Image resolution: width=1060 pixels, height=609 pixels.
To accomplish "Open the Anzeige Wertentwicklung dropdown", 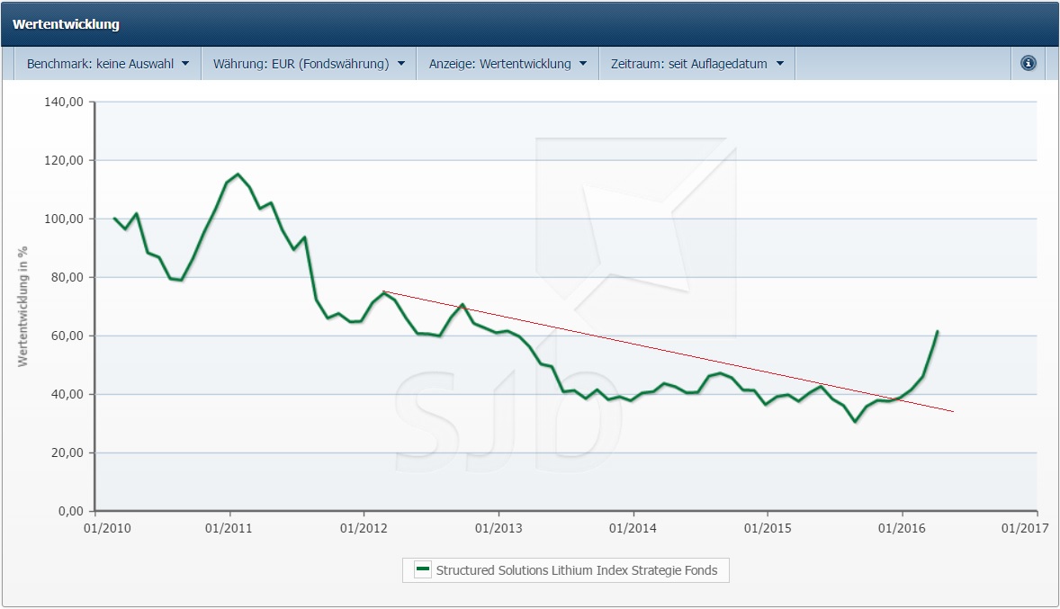I will tap(508, 64).
